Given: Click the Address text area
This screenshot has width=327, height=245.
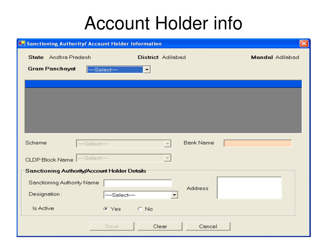Looking at the screenshot, I should [x=249, y=188].
